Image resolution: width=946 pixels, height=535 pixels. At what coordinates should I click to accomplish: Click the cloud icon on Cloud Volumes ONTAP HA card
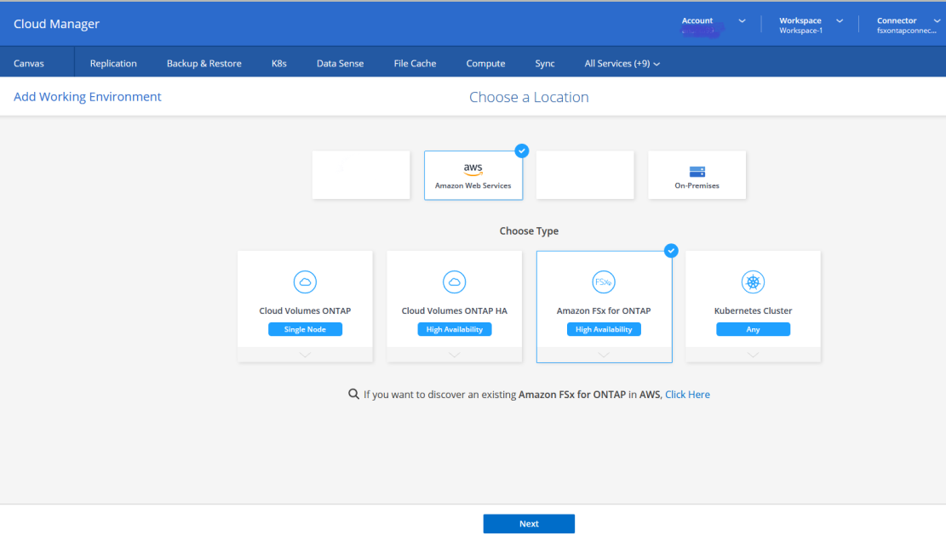(454, 282)
